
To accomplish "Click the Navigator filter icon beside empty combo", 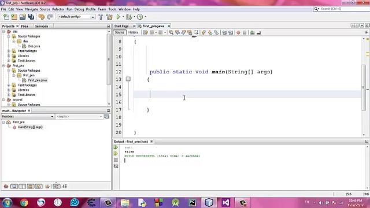I will pyautogui.click(x=106, y=117).
